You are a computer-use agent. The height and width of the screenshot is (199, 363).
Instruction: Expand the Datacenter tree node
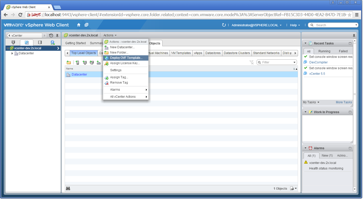click(12, 53)
